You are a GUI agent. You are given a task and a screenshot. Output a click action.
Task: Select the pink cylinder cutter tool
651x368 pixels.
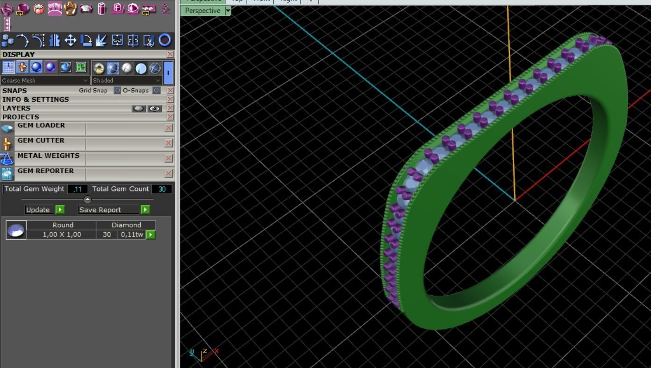pos(102,8)
